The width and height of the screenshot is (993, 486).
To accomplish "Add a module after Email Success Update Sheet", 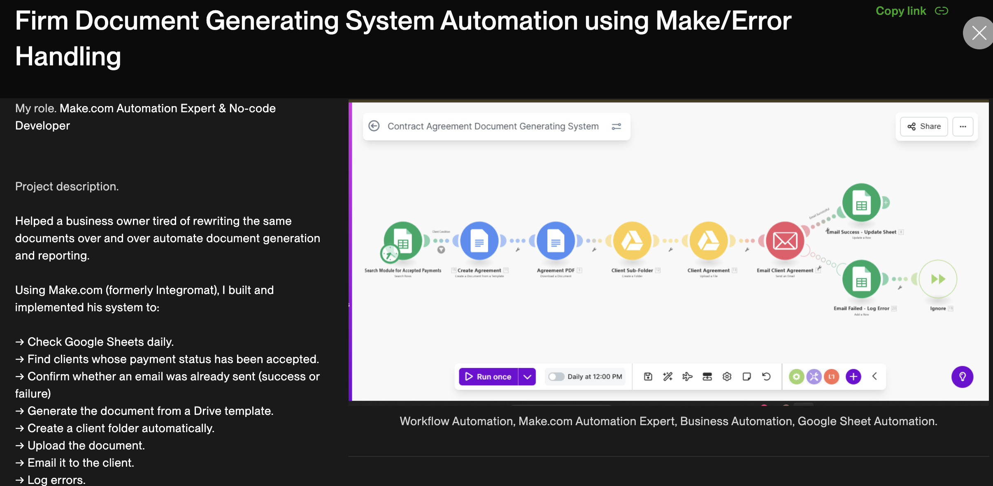I will click(x=886, y=202).
